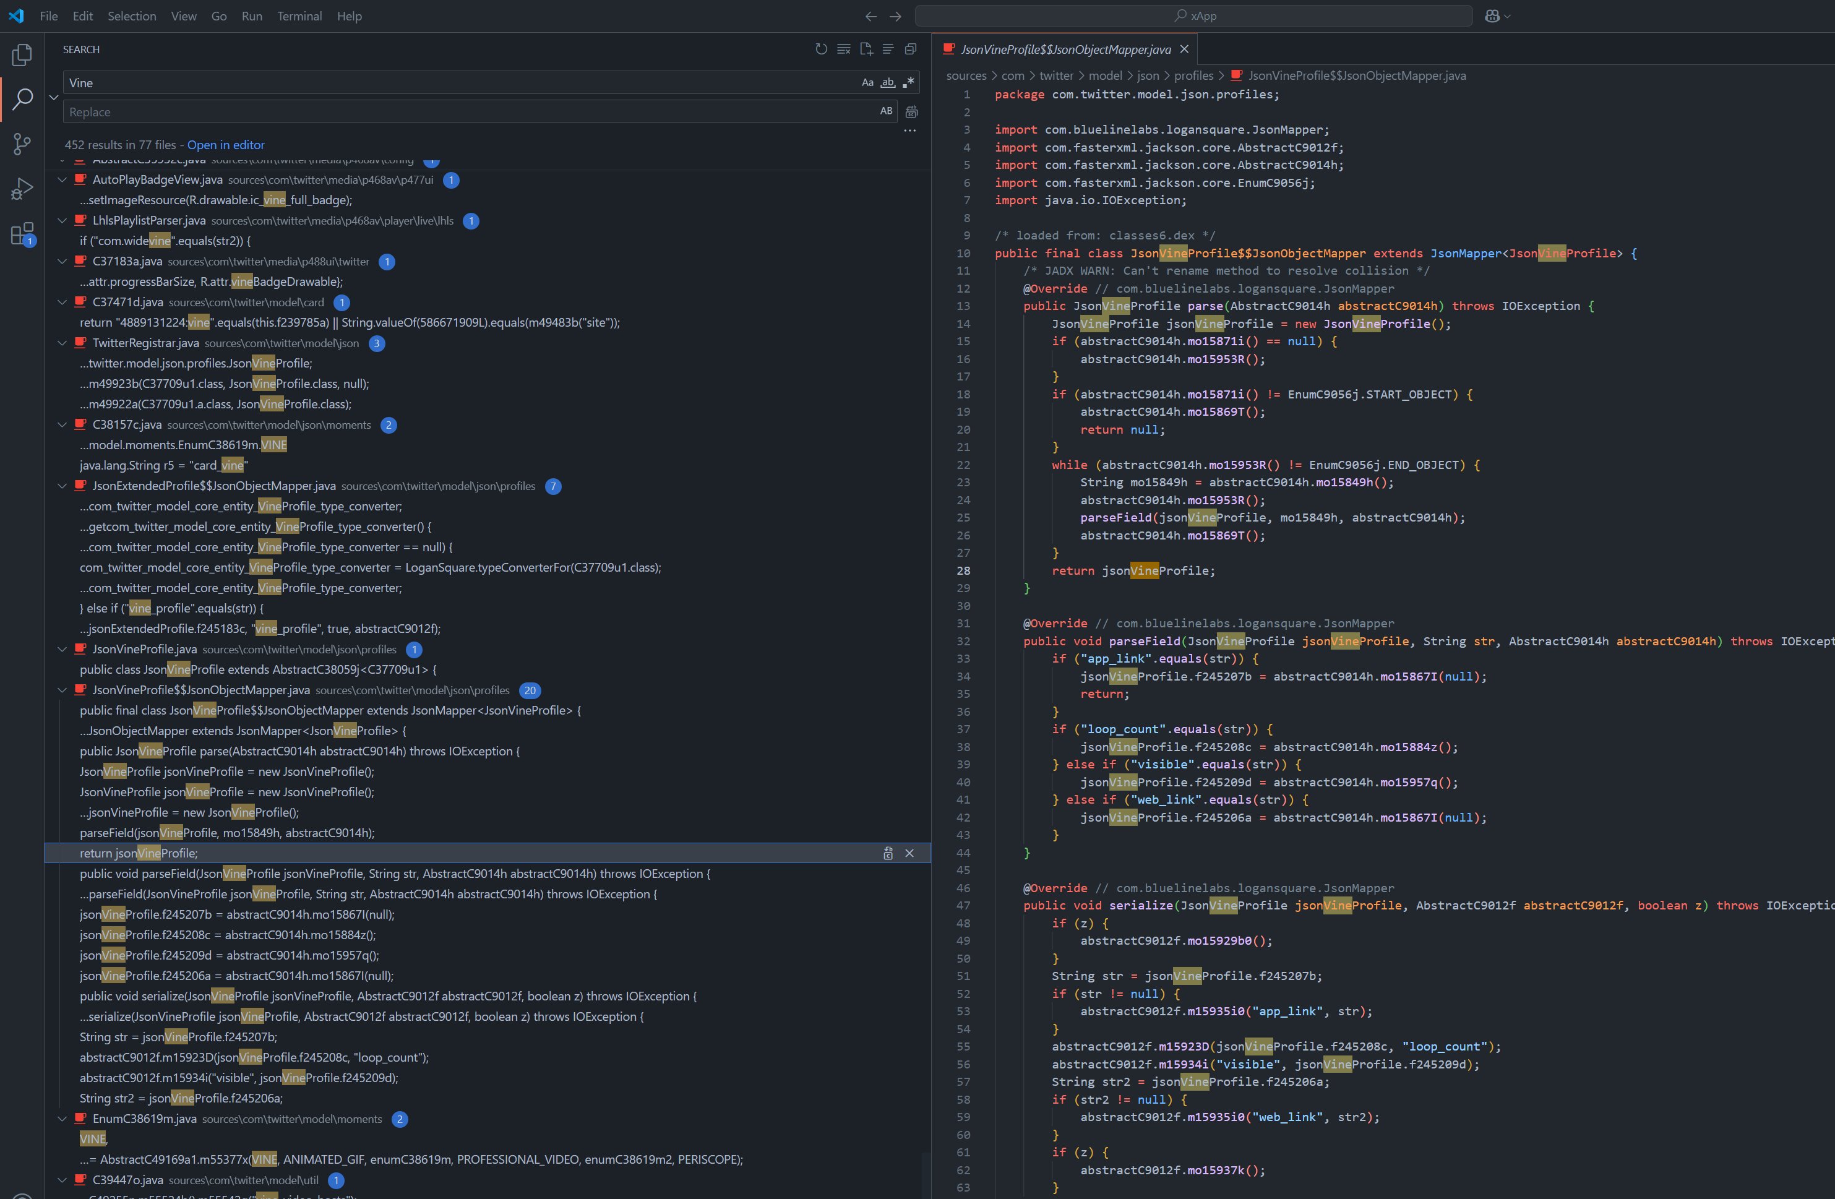Collapse JsonExtendedProfile$$JsonObjectMapper.java results

coord(62,486)
